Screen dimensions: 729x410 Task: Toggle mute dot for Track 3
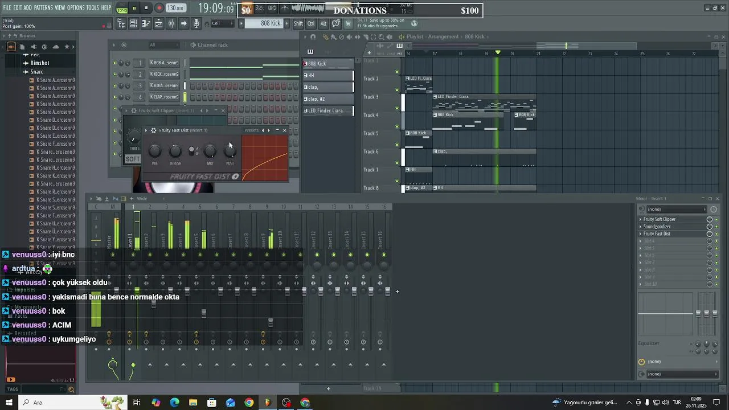(398, 108)
